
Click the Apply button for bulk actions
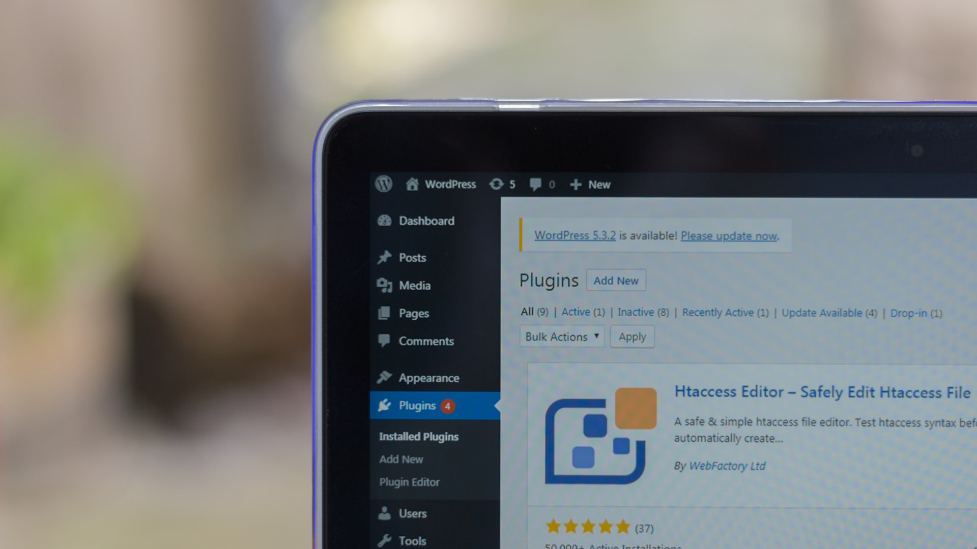click(631, 337)
